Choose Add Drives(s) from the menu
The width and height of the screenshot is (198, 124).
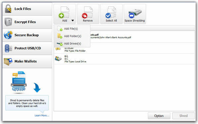[72, 44]
